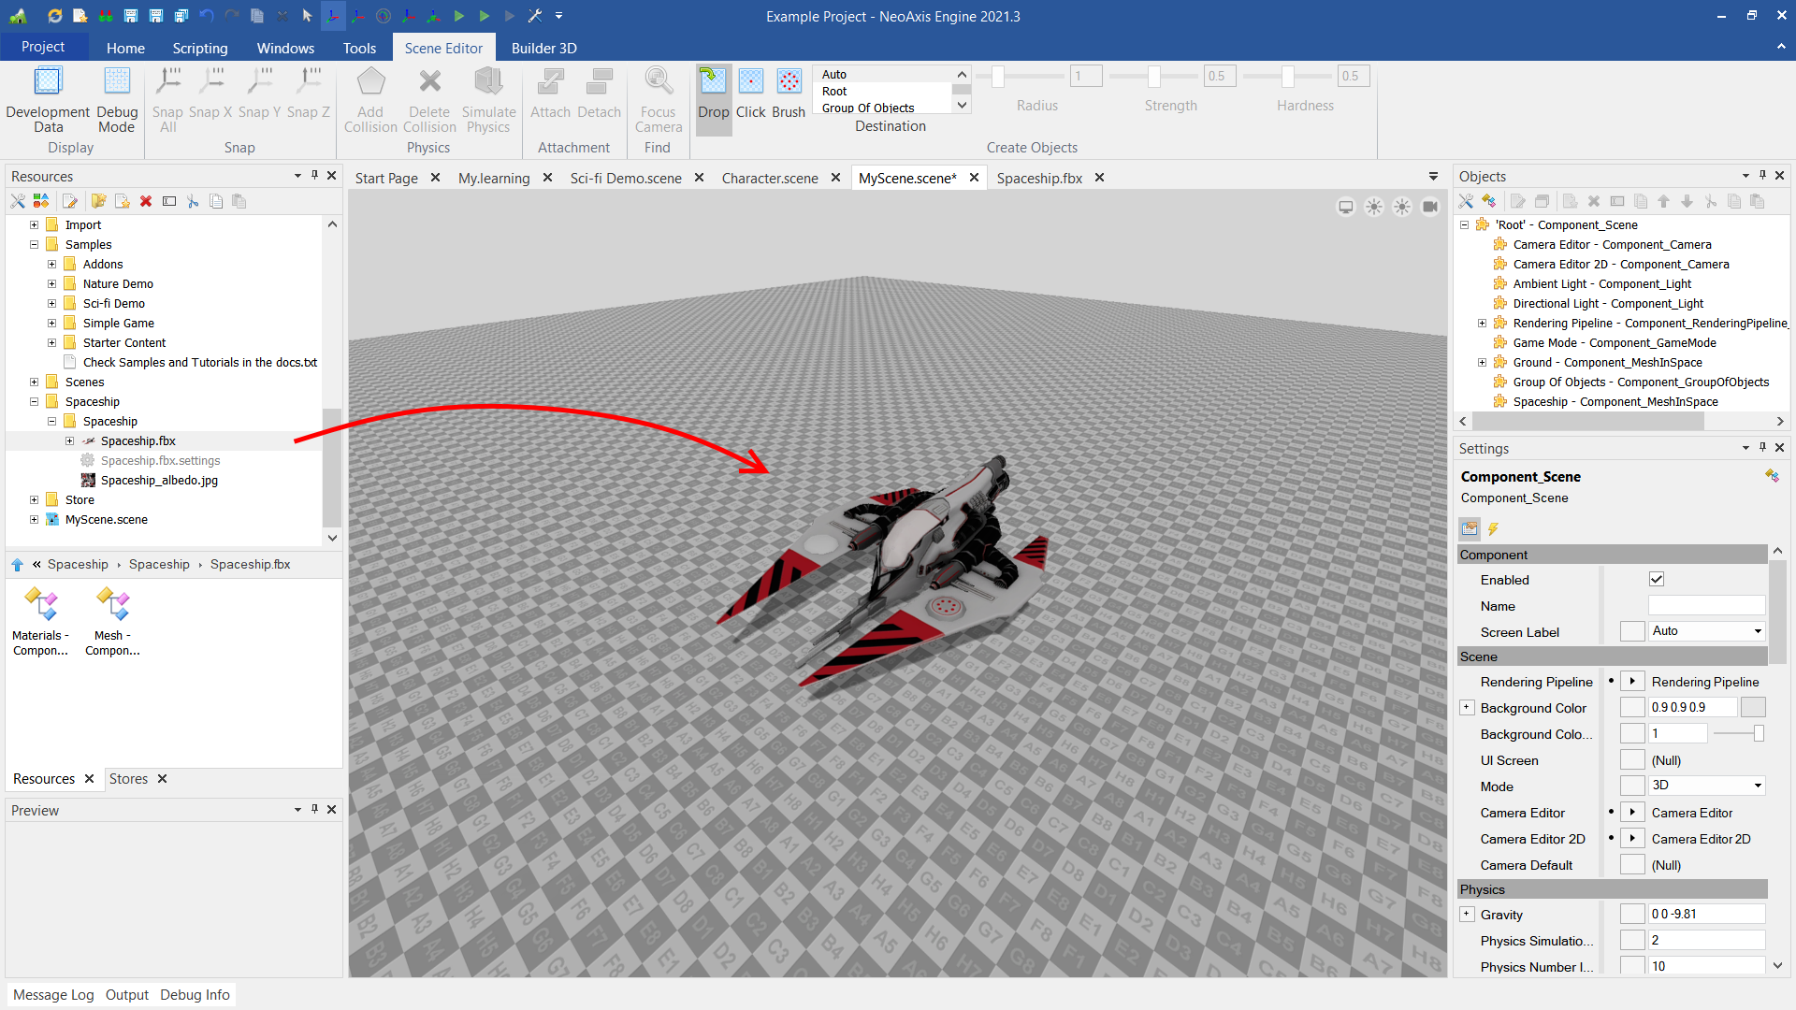Select Spaceship_albedo.jpg in Resources tree

pos(159,481)
